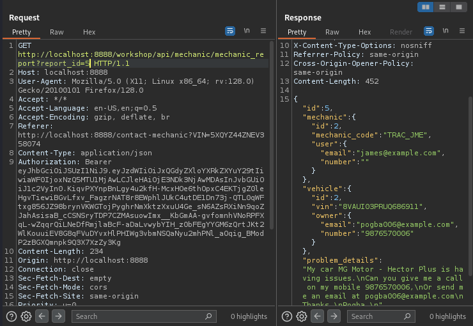Image resolution: width=473 pixels, height=326 pixels.
Task: Open Response panel options menu
Action: [x=462, y=31]
